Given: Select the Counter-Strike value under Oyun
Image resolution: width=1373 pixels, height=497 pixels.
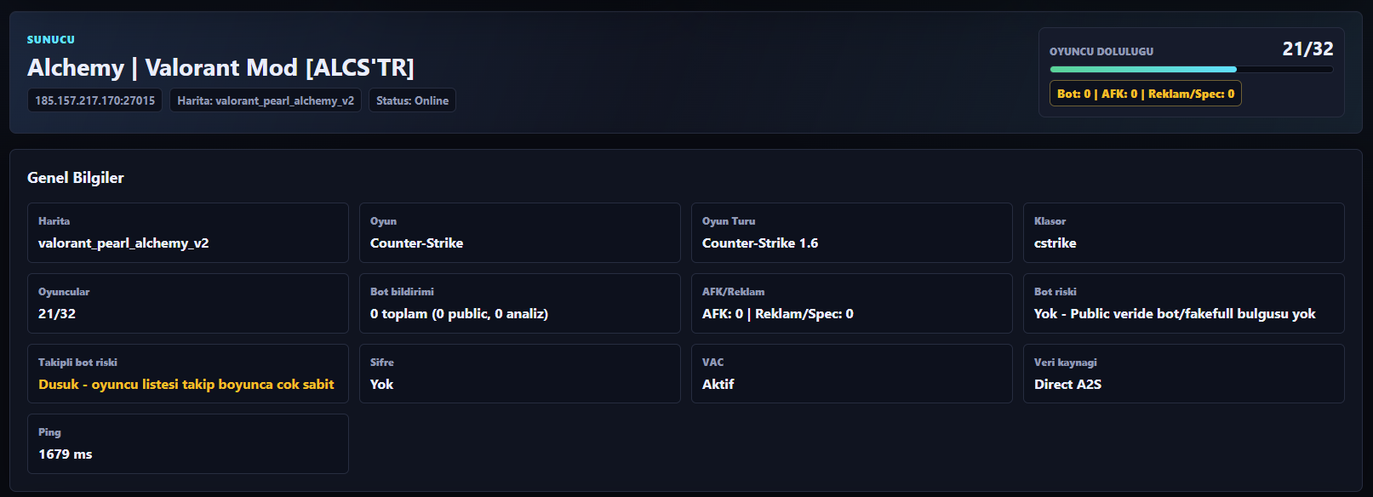Looking at the screenshot, I should pyautogui.click(x=417, y=243).
